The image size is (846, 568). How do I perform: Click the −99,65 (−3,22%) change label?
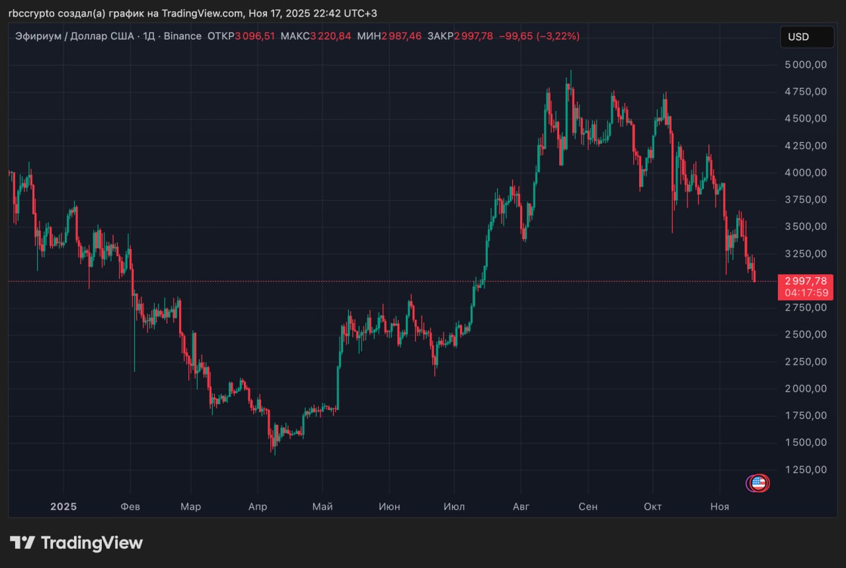[x=539, y=36]
